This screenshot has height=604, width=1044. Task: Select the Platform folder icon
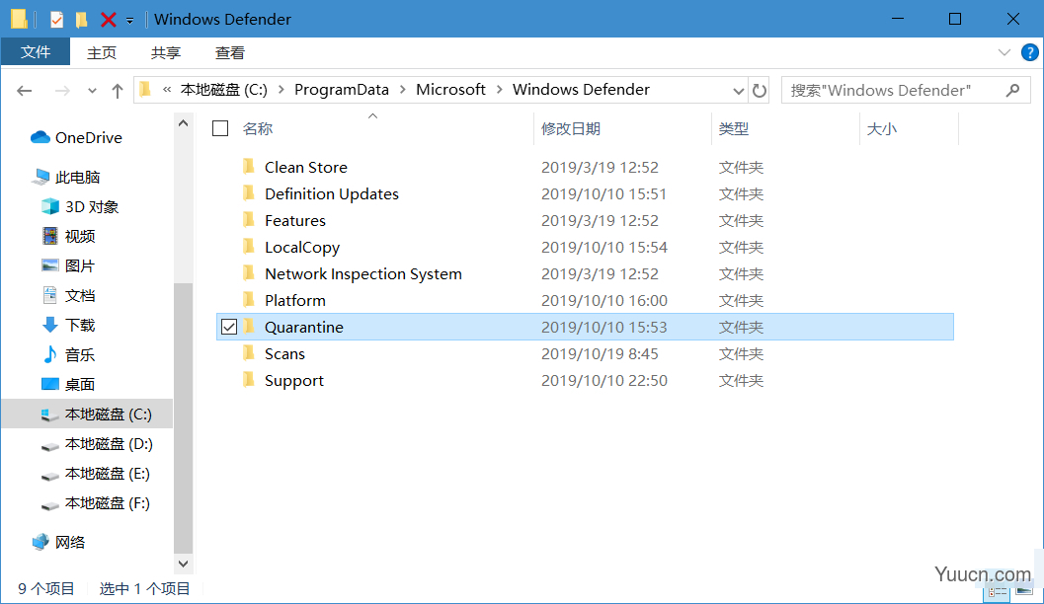(249, 299)
